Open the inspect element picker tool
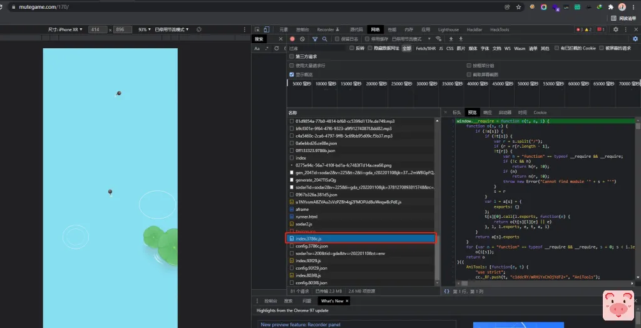This screenshot has height=328, width=641. click(x=257, y=29)
